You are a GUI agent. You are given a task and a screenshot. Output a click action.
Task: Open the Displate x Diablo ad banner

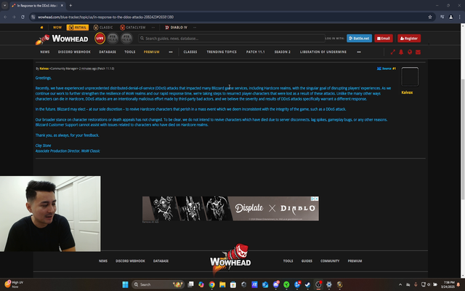tap(230, 209)
